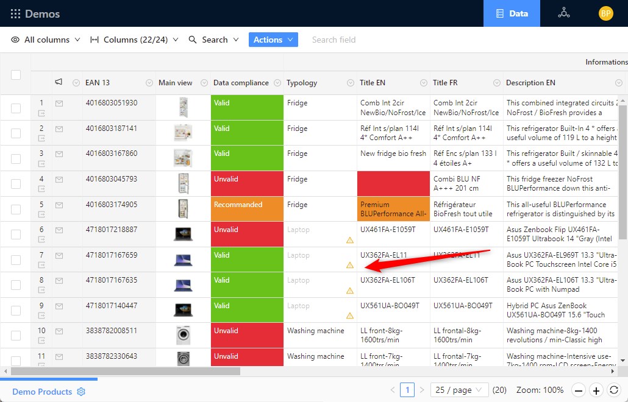Switch to the Data tab

[512, 13]
